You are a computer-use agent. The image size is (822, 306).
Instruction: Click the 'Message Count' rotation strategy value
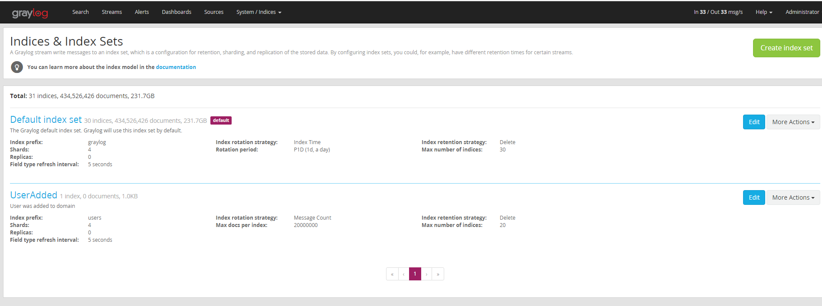(312, 218)
